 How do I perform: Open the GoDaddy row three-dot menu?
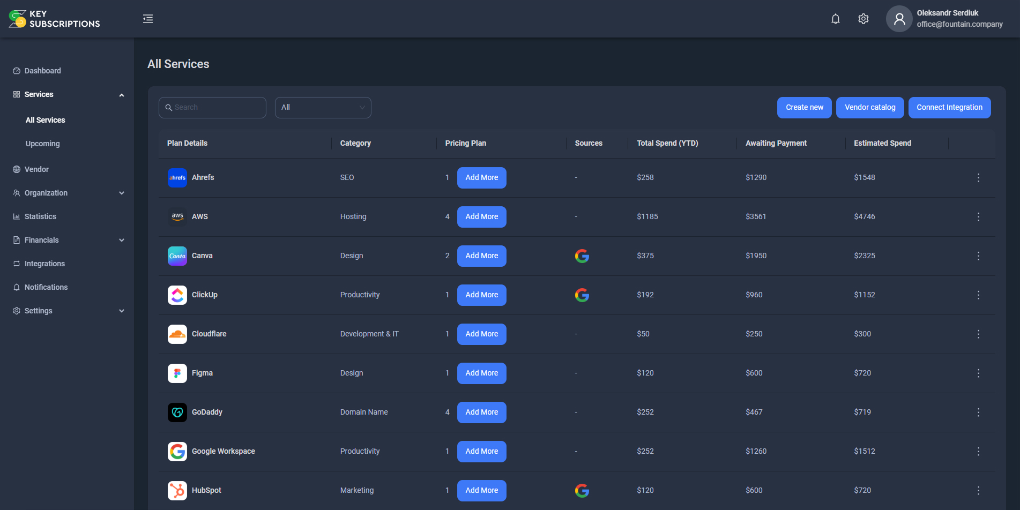click(x=979, y=412)
